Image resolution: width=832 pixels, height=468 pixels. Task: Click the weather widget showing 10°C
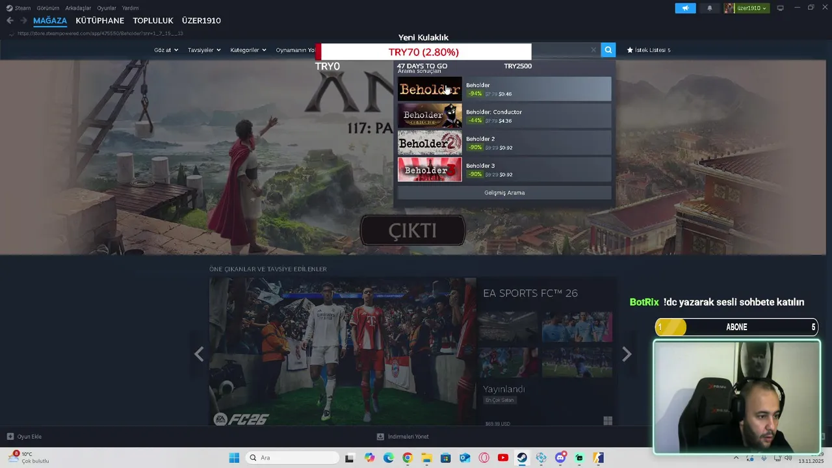coord(29,458)
